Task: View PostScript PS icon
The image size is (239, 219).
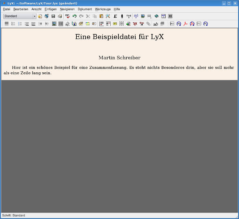Action: tap(199, 24)
